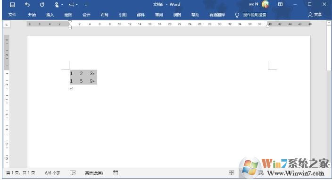Image resolution: width=332 pixels, height=180 pixels.
Task: Click the lightbulb Tell Me icon
Action: click(237, 15)
